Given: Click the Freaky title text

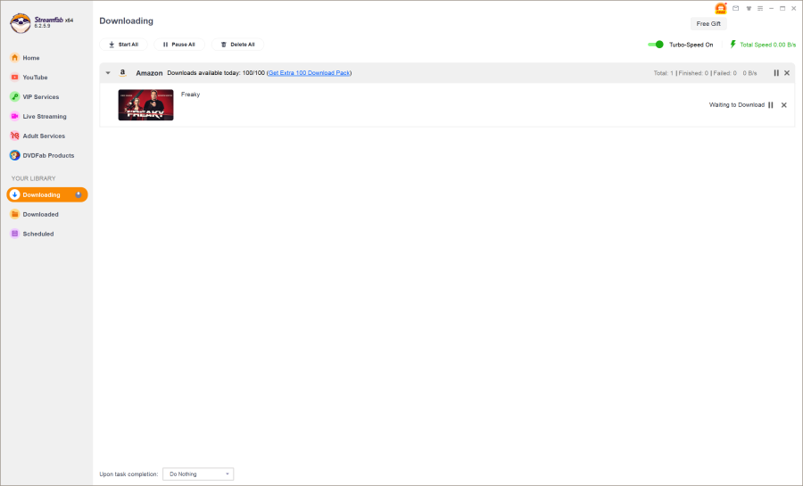Looking at the screenshot, I should [191, 95].
